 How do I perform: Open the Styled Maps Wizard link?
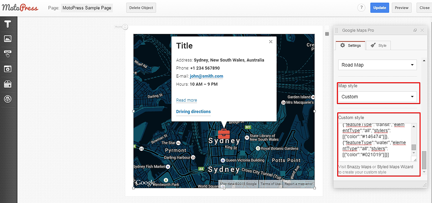[x=395, y=167]
